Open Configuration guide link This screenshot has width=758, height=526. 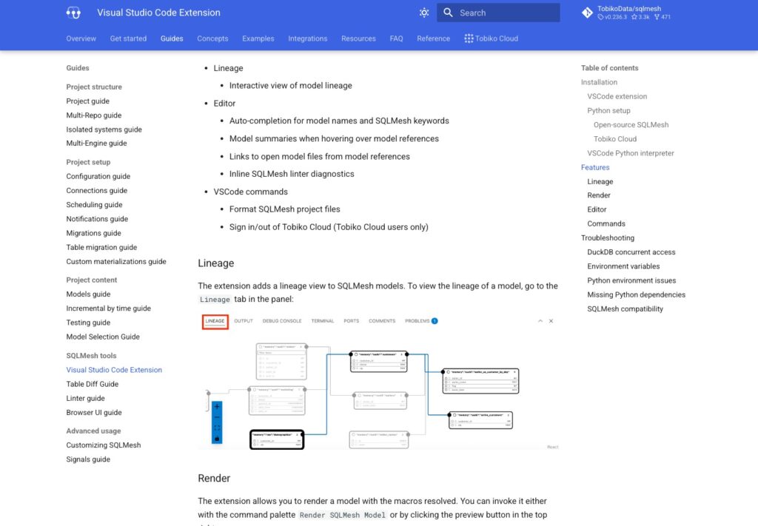click(98, 176)
